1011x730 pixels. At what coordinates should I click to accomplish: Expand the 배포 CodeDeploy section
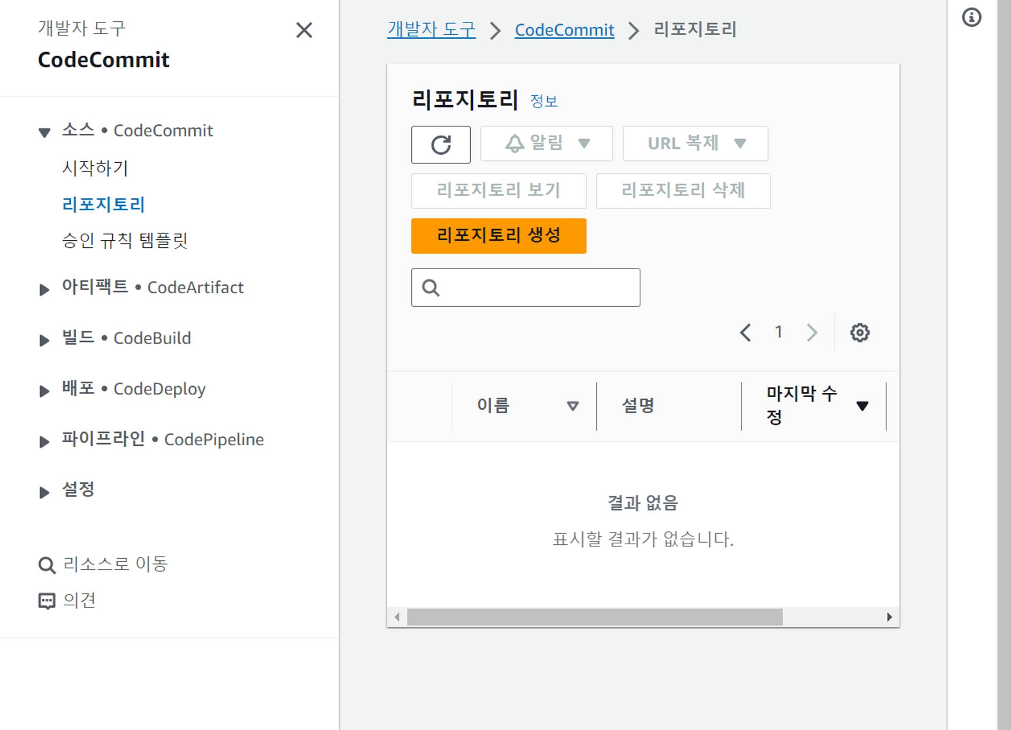(x=44, y=391)
